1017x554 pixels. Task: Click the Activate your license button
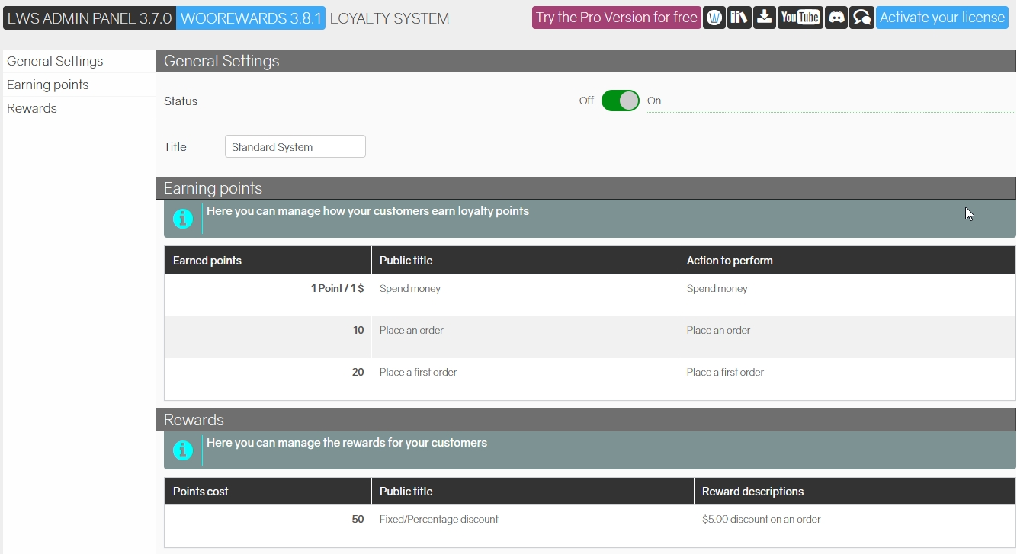(x=942, y=18)
